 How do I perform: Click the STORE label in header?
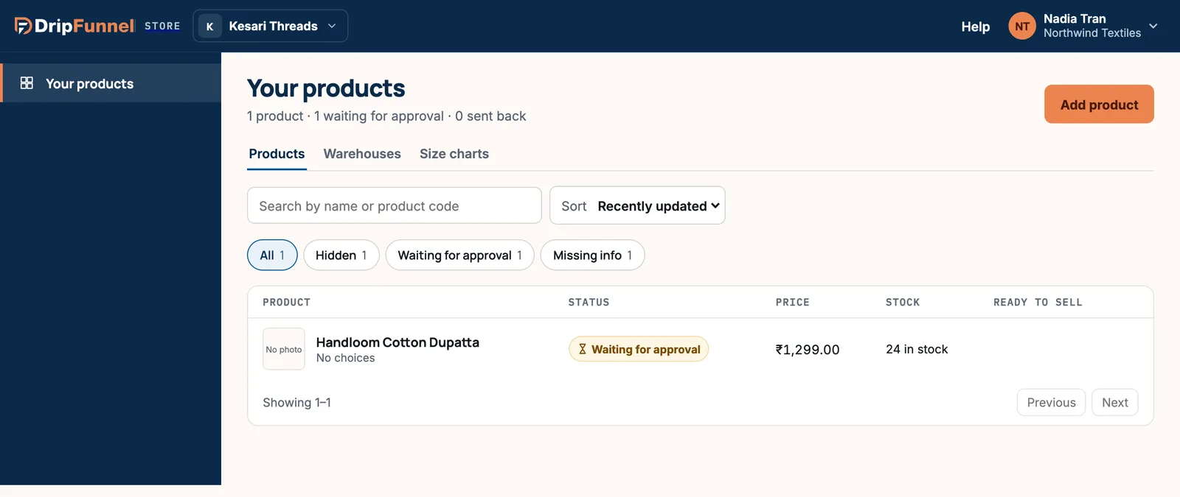[162, 26]
